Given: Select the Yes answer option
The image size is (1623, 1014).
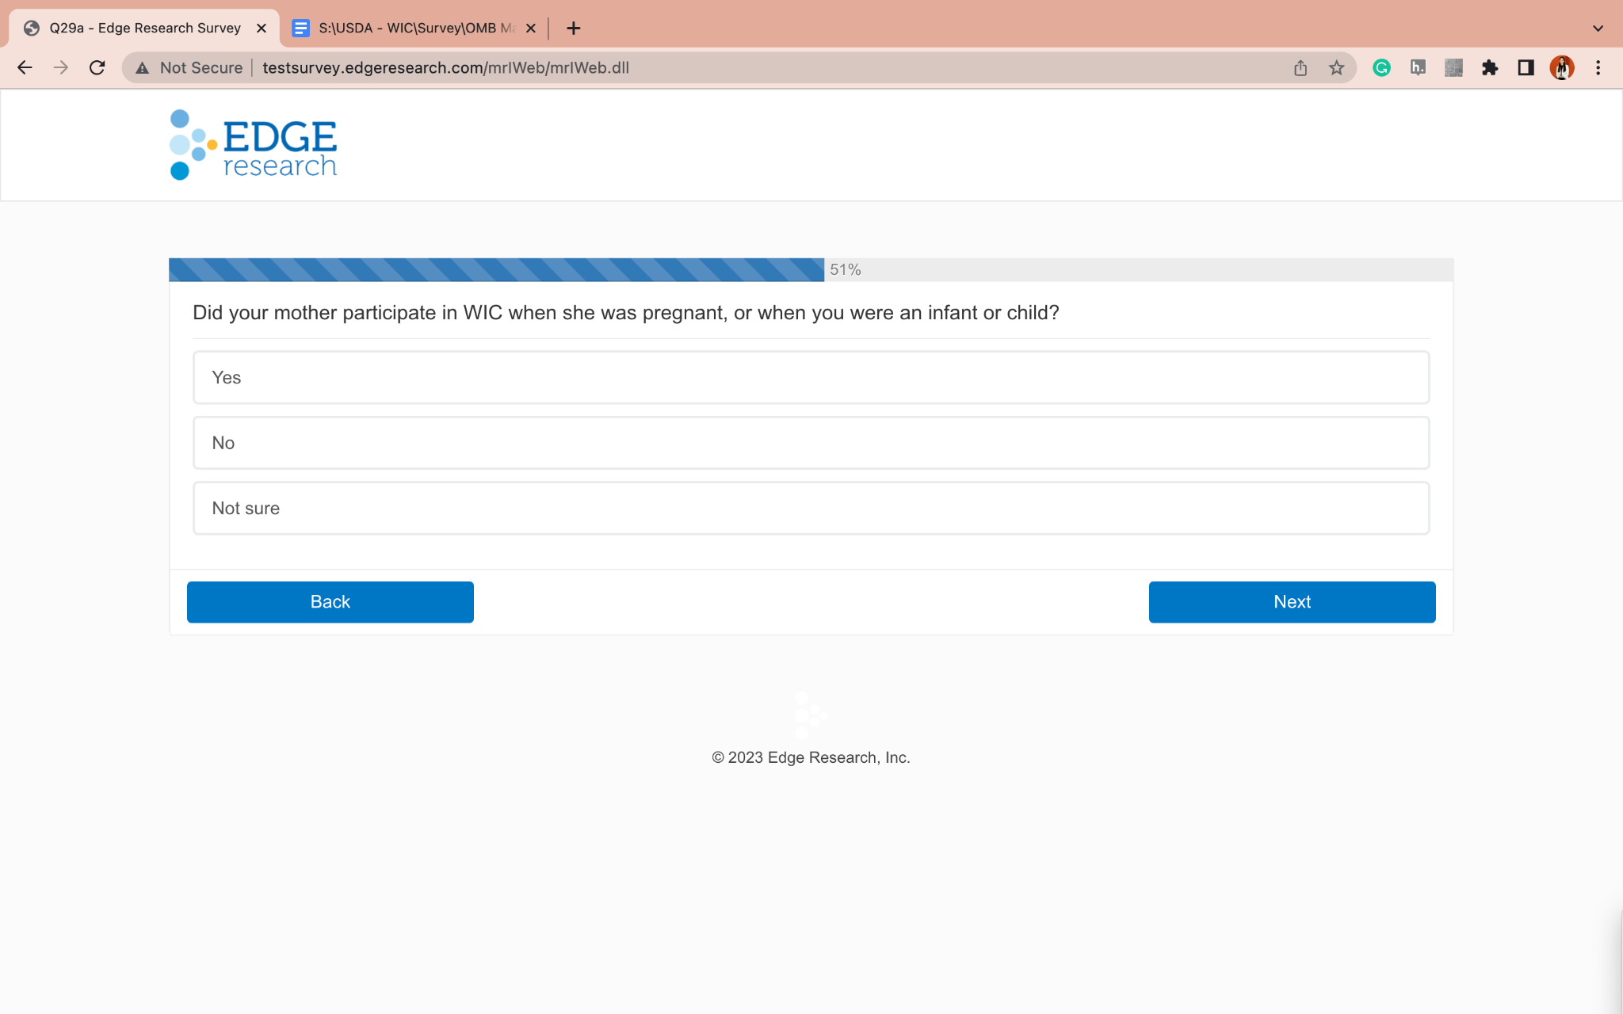Looking at the screenshot, I should coord(811,378).
